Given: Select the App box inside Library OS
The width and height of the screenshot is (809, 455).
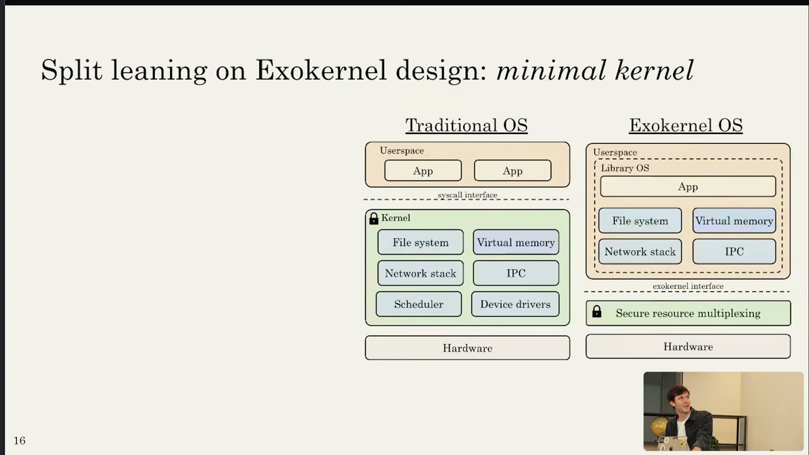Looking at the screenshot, I should click(x=688, y=186).
